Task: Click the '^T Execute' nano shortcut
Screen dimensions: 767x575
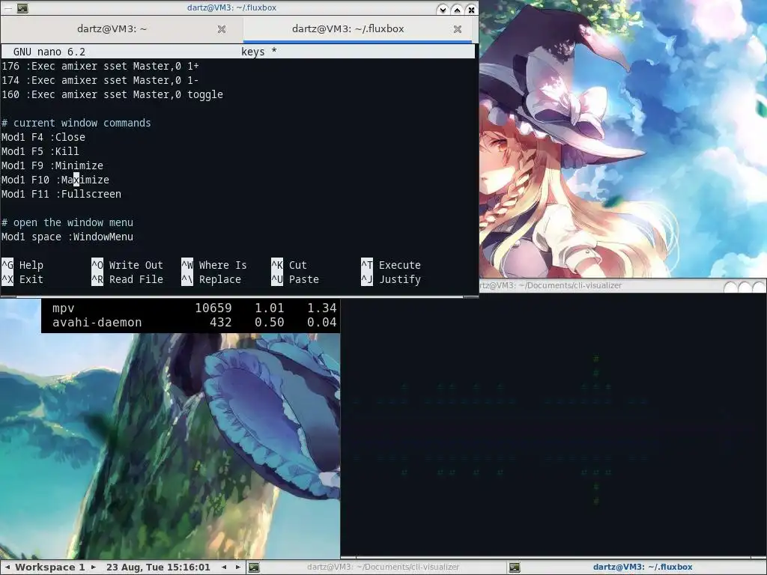Action: [x=391, y=265]
